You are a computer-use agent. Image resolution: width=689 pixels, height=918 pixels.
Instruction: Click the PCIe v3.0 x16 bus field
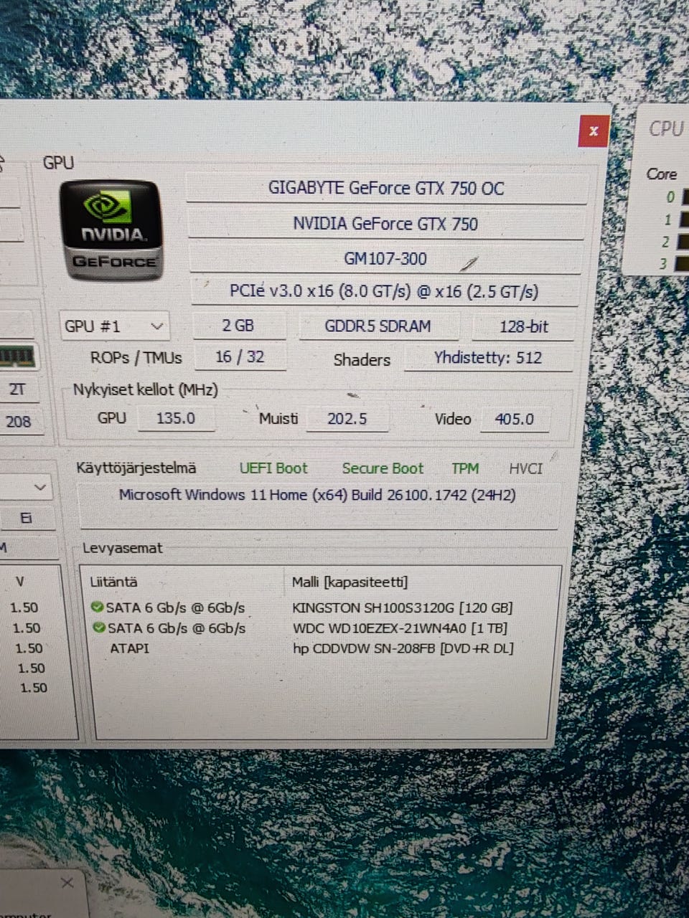[384, 291]
